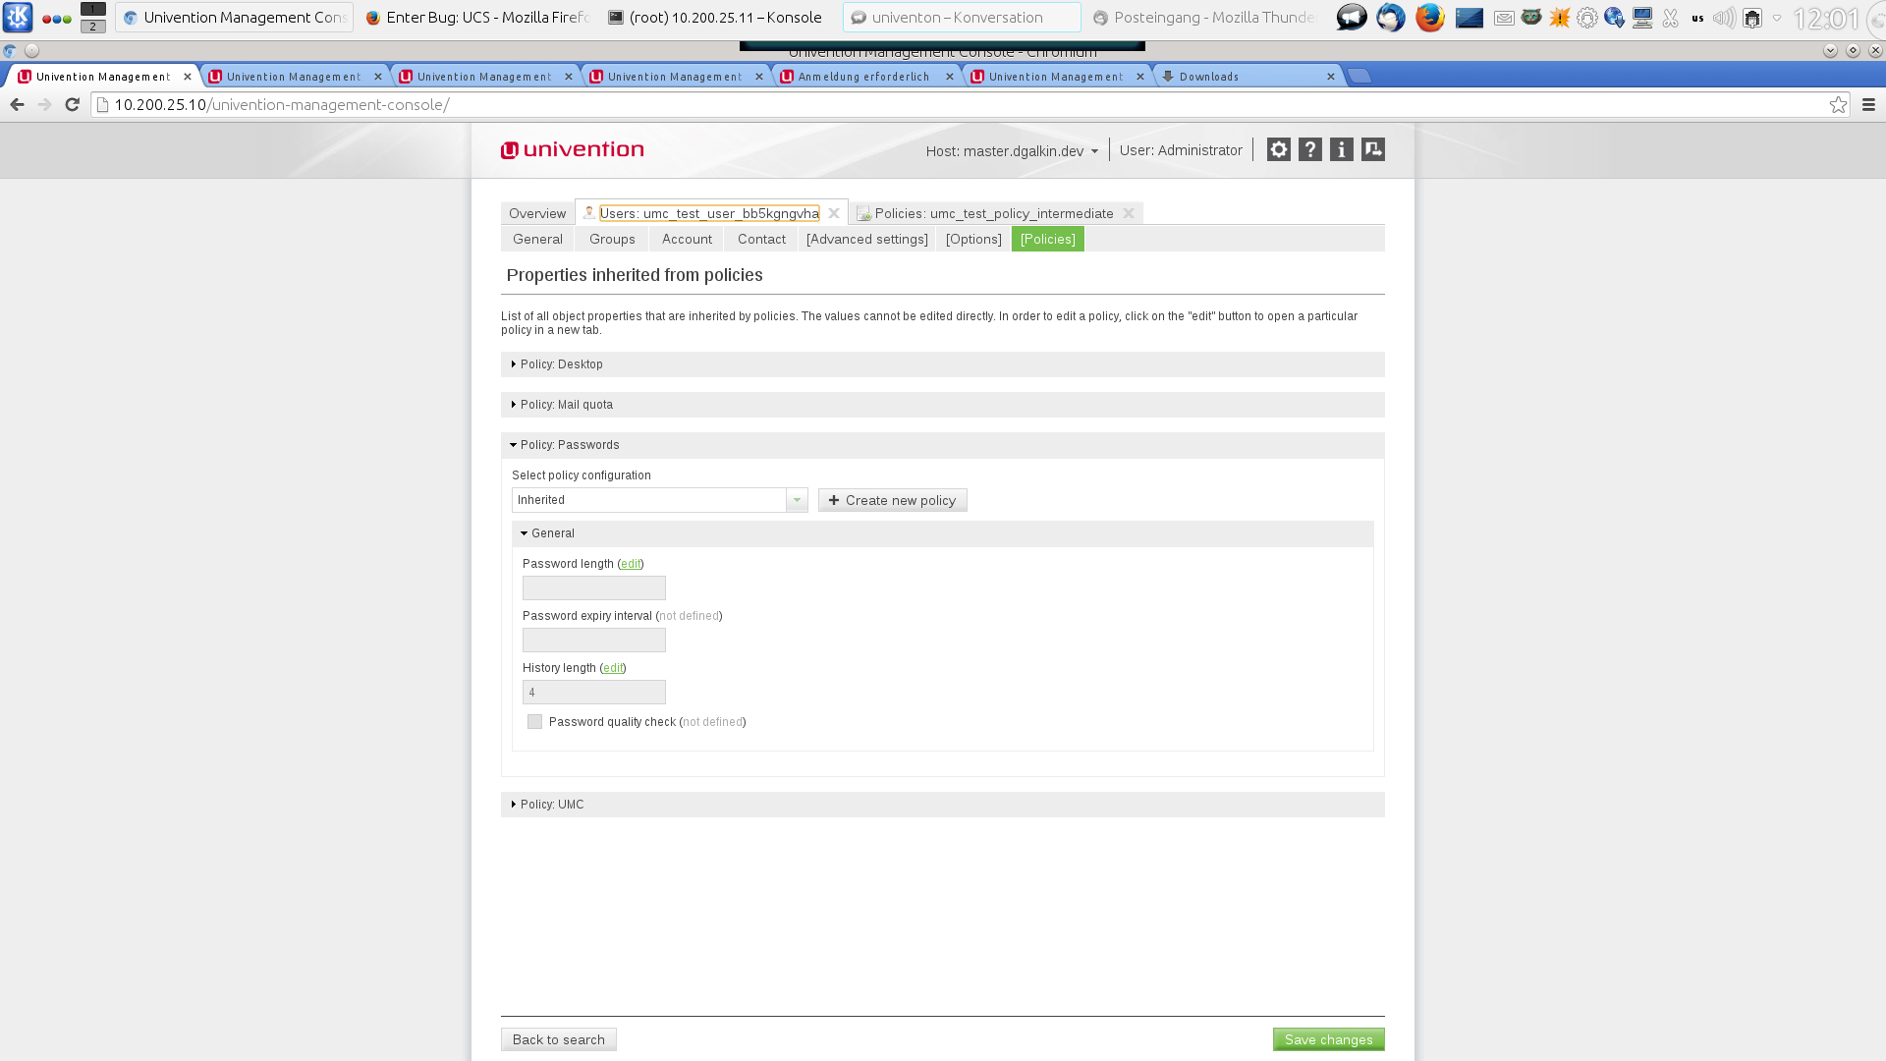This screenshot has width=1886, height=1061.
Task: Open Host master.dgalkin.dev dropdown
Action: coord(1012,150)
